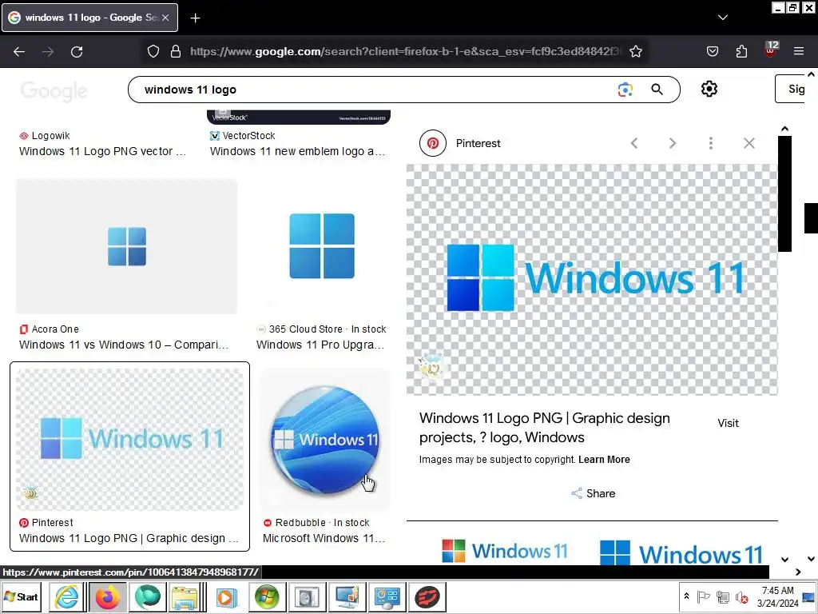Click the muted volume tray icon

(x=741, y=596)
